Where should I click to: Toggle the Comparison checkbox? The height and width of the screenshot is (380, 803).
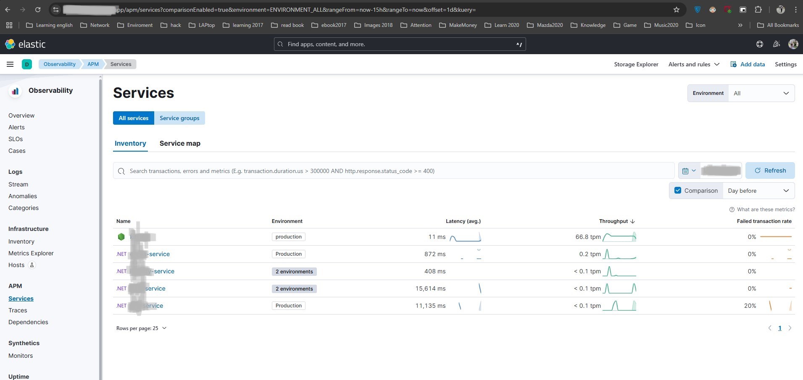(677, 191)
